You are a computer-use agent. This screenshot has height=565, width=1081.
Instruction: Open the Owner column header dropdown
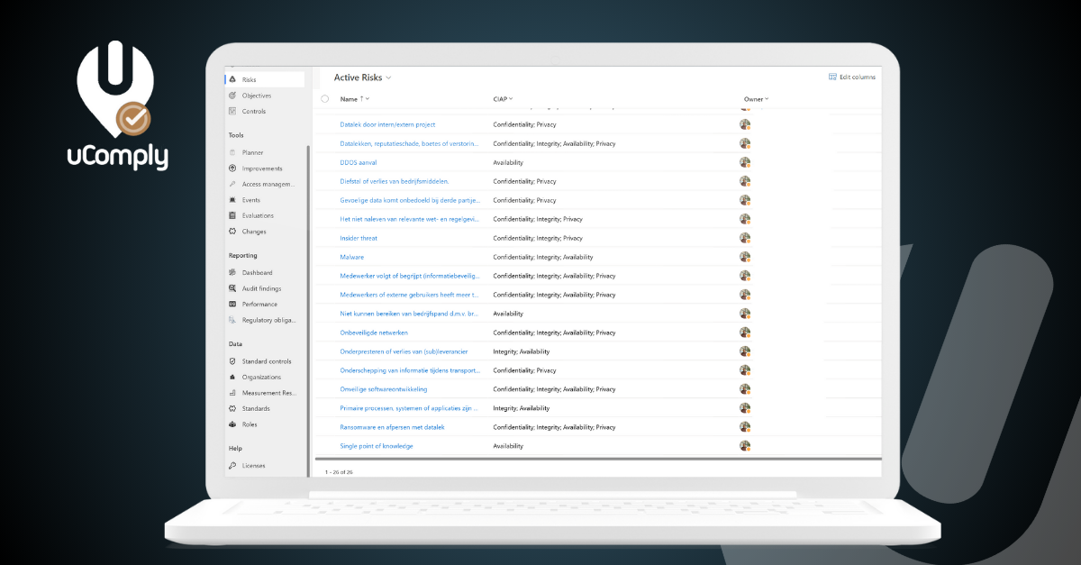click(756, 99)
